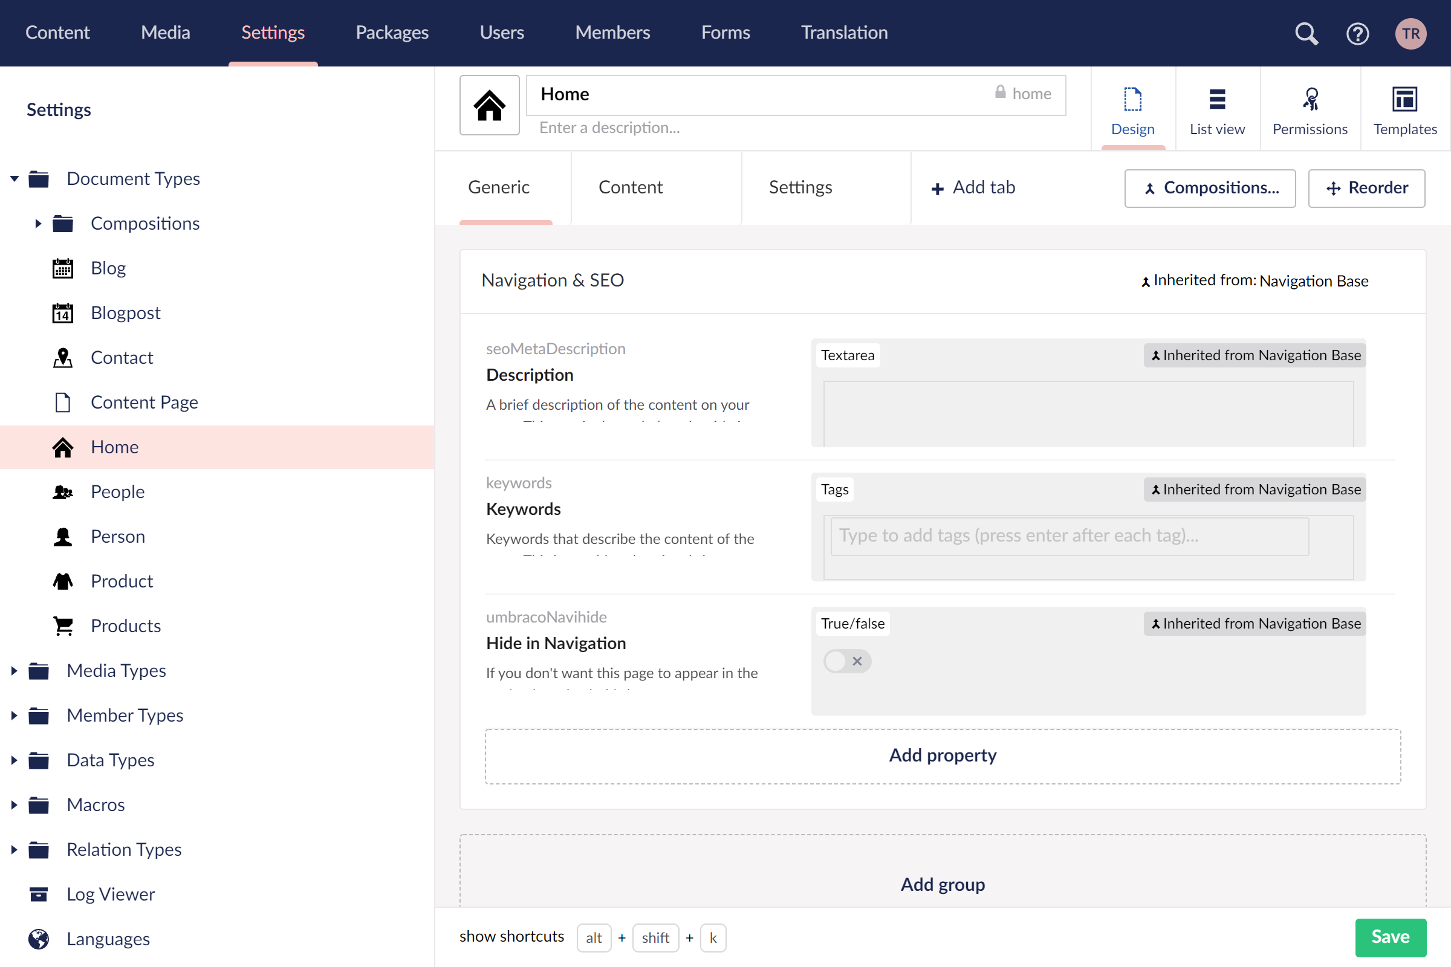Screen dimensions: 1451x967
Task: Expand the Media Types node
Action: (14, 671)
